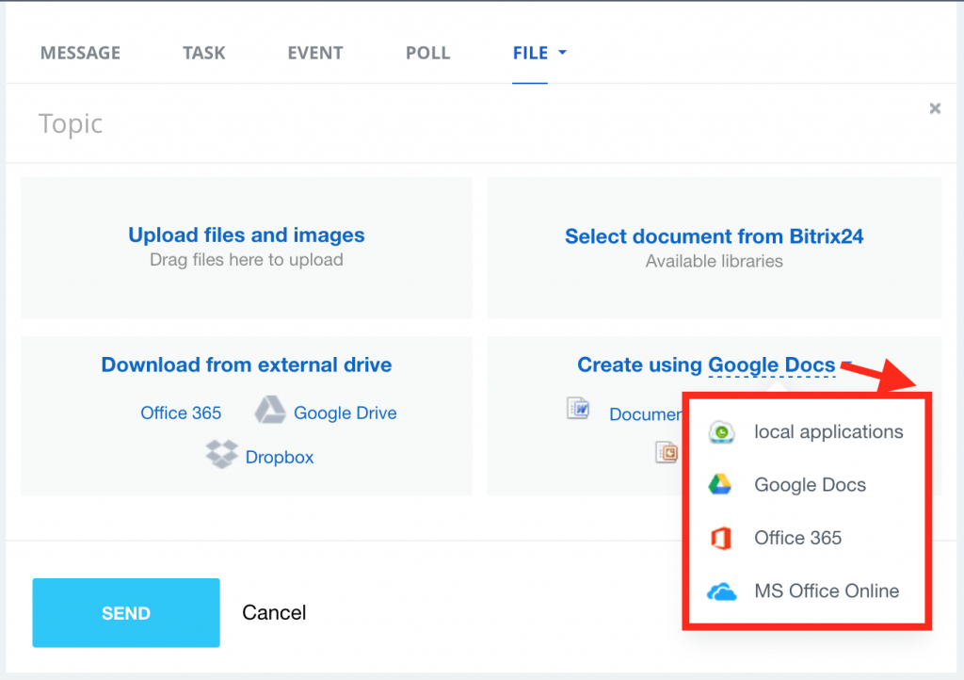Click the Google Drive triangle icon
964x680 pixels.
pyautogui.click(x=270, y=410)
